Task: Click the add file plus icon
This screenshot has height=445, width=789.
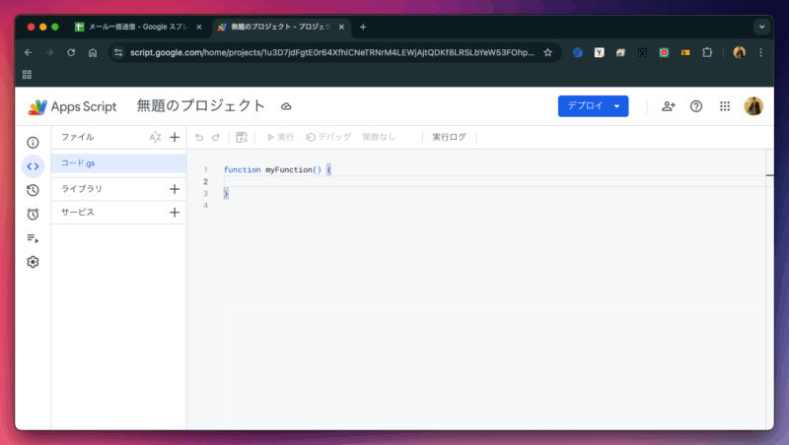Action: click(x=175, y=138)
